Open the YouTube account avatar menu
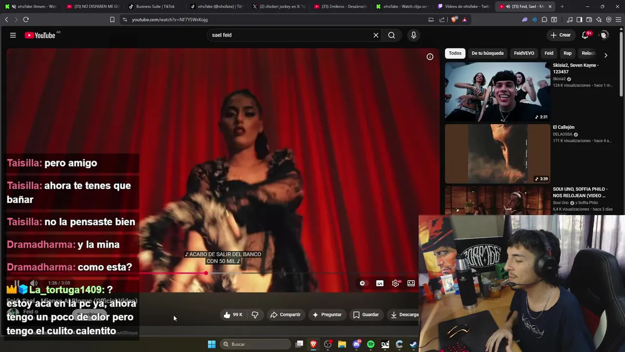The height and width of the screenshot is (352, 625). [604, 35]
